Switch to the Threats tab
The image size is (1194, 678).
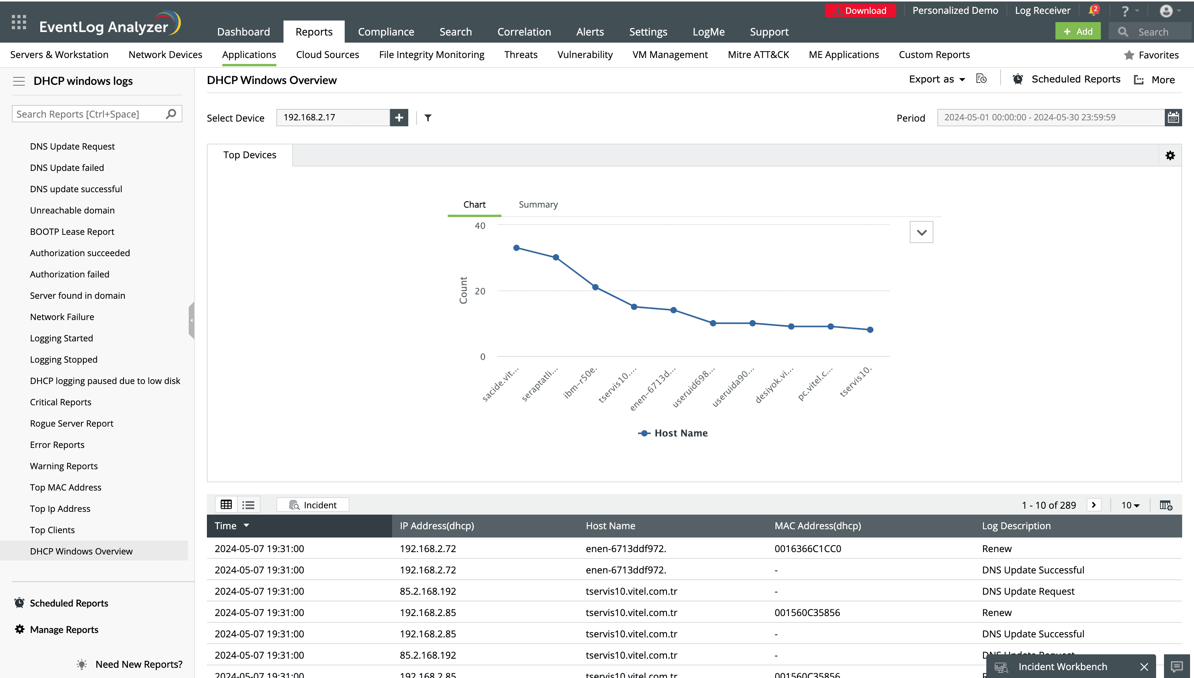pyautogui.click(x=520, y=54)
